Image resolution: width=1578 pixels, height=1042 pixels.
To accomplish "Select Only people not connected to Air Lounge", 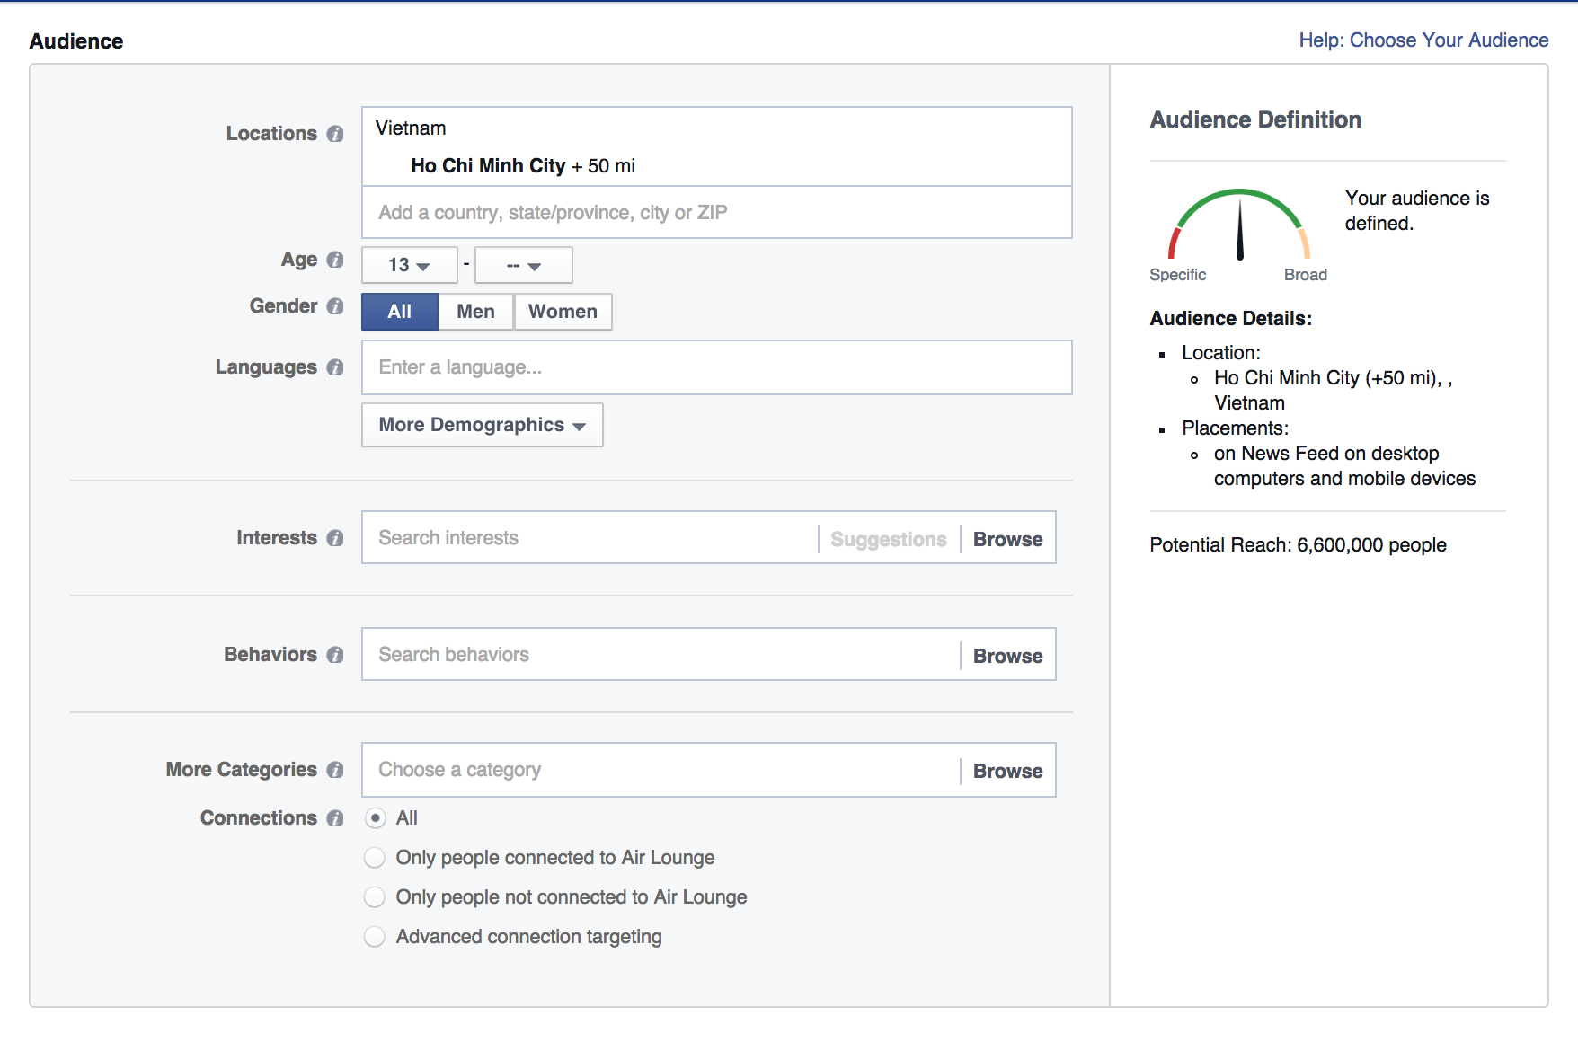I will tap(375, 897).
